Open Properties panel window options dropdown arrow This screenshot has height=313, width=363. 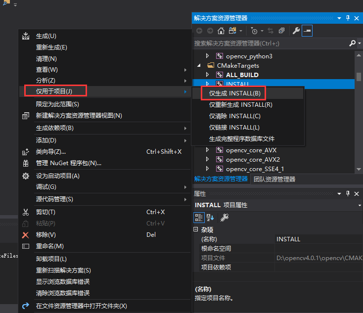339,193
